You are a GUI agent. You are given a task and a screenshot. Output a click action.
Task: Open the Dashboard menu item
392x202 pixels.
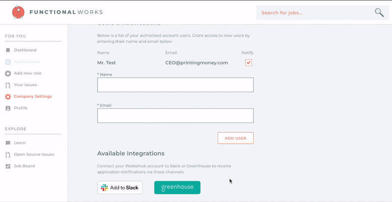click(25, 50)
